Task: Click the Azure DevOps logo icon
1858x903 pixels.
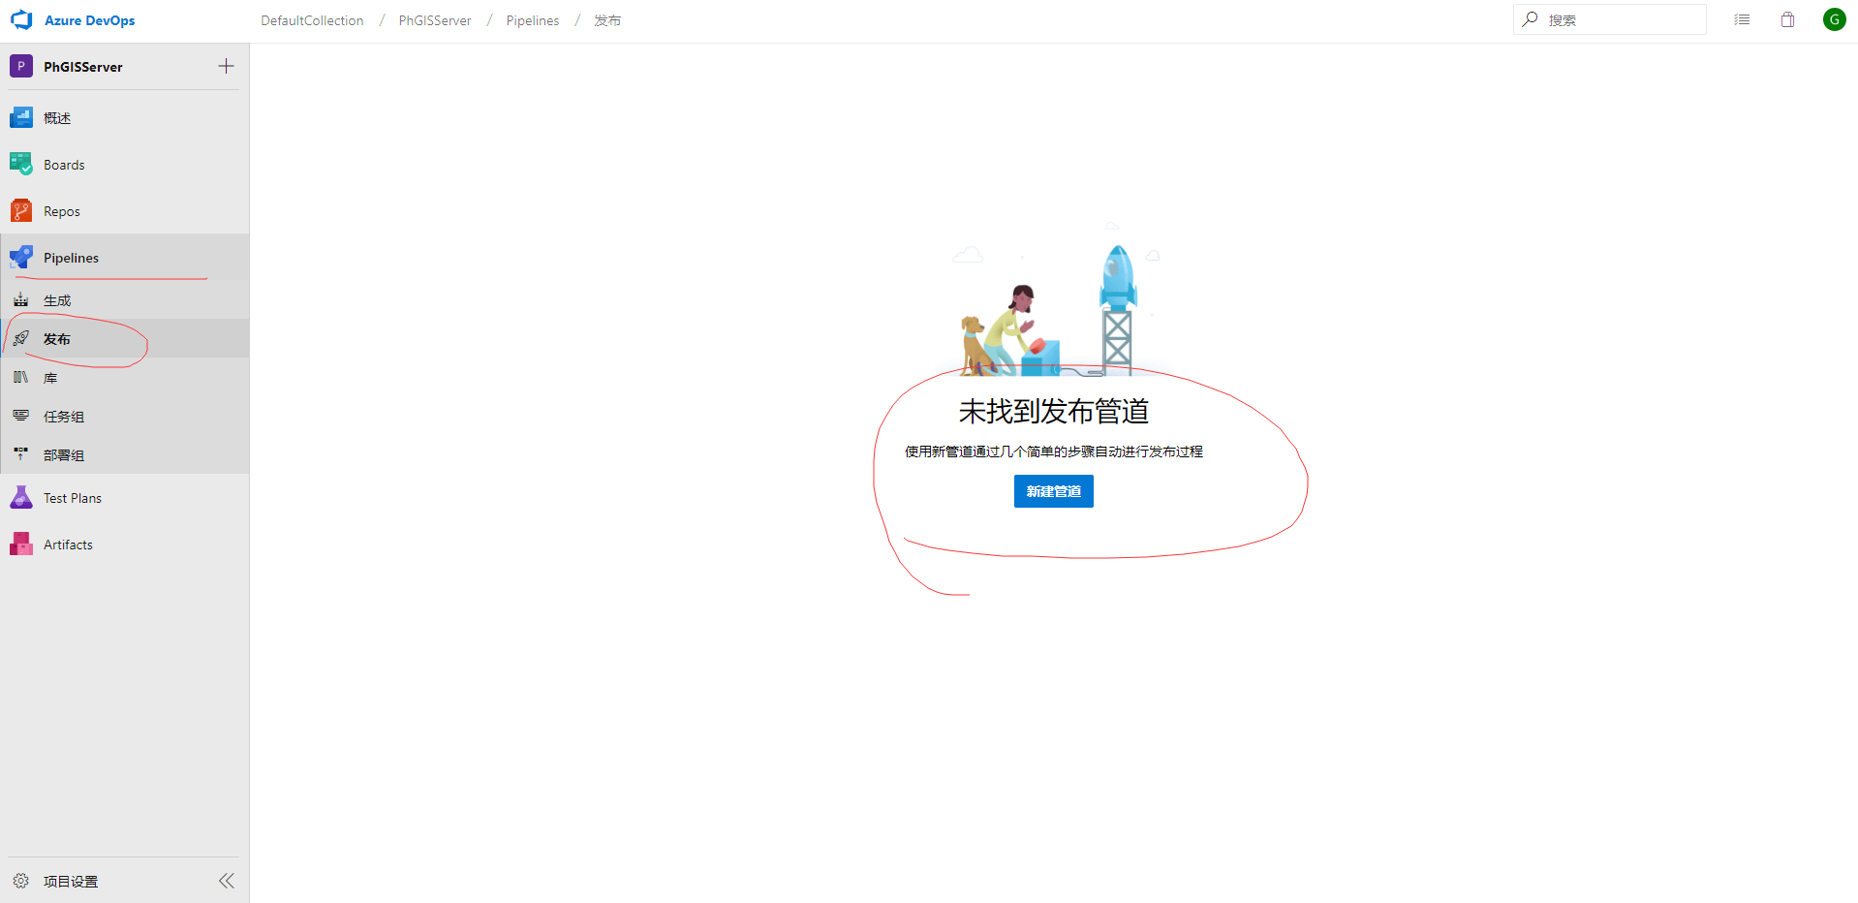Action: [21, 20]
